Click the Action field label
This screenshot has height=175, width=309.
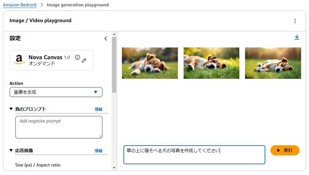[x=16, y=83]
